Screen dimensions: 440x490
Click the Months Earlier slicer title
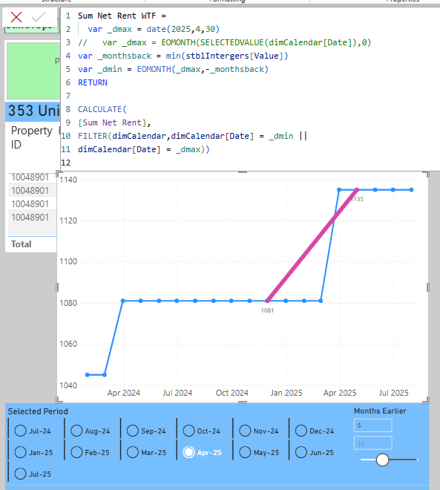tap(380, 411)
